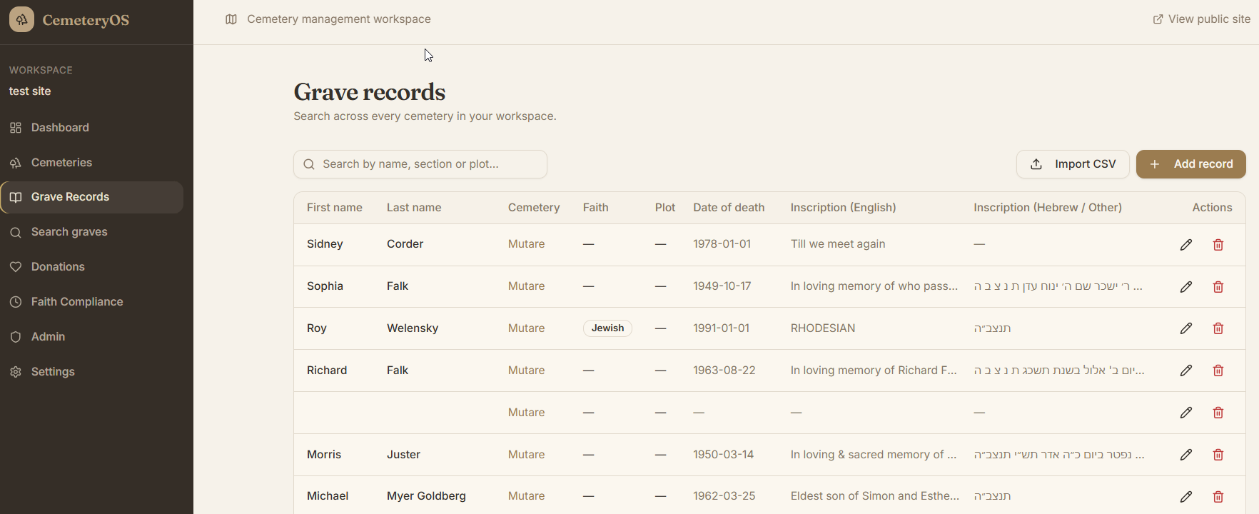Edit the Michael Myer Goldberg record
The image size is (1259, 514).
point(1186,496)
